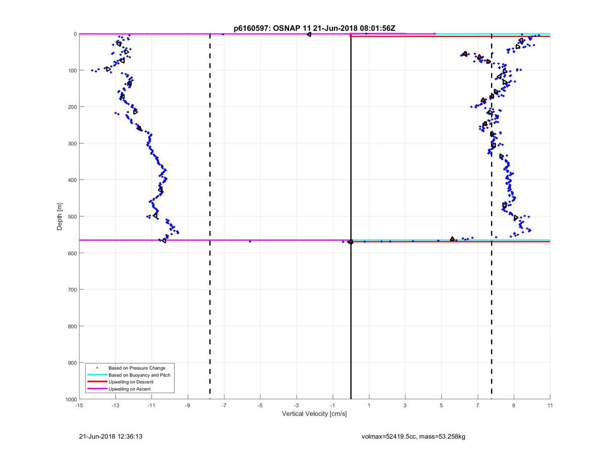
Task: Click y-axis tick label '800'
Action: click(71, 326)
